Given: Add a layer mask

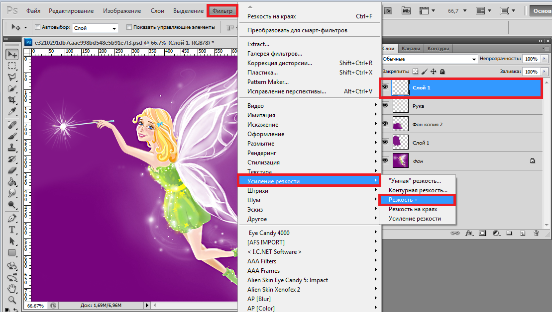Looking at the screenshot, I should (x=482, y=233).
